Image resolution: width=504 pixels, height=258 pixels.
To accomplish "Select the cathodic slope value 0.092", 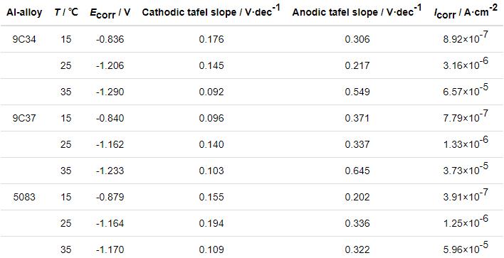I will tap(211, 92).
